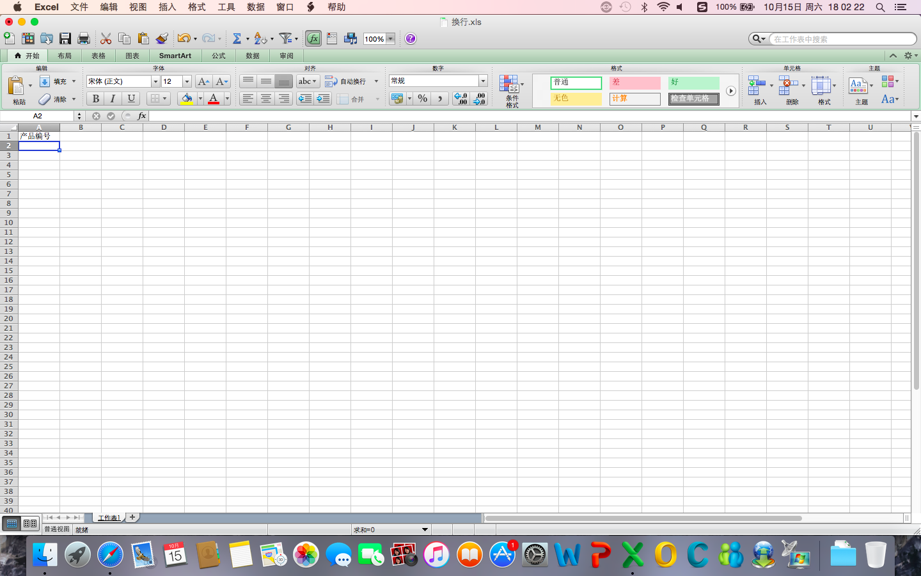
Task: Open the font name dropdown
Action: [x=155, y=81]
